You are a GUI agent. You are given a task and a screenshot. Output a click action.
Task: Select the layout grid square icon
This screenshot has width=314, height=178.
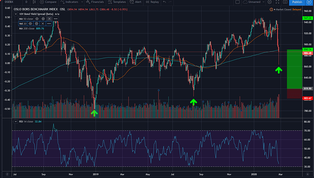coord(238,2)
